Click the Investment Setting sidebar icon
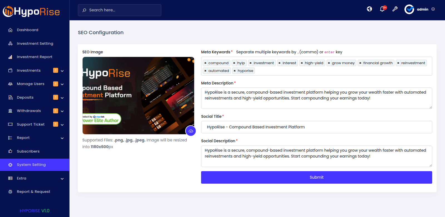The image size is (445, 217). [10, 44]
